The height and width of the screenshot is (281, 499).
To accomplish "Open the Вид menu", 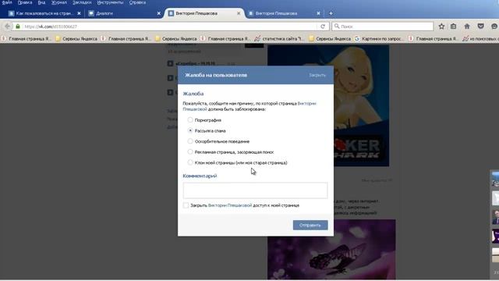I will (x=41, y=2).
